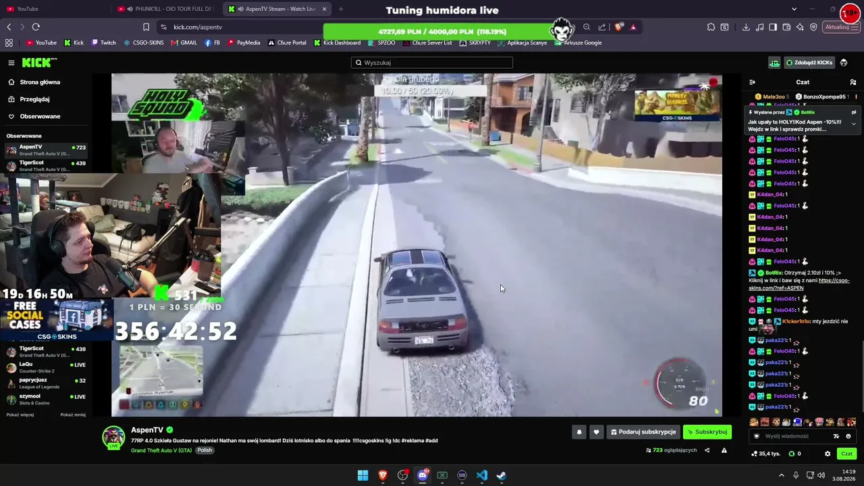
Task: Open the Brave playlist music note icon
Action: (760, 27)
